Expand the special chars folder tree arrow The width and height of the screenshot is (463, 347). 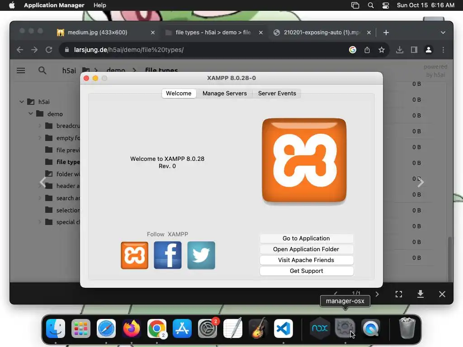[40, 222]
